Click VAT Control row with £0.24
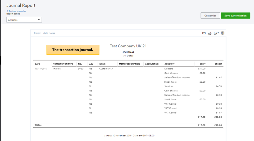The height and width of the screenshot is (141, 254). [x=171, y=108]
